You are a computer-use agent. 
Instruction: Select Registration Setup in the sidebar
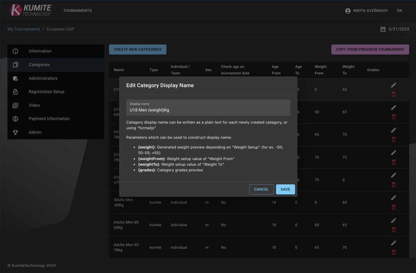tap(47, 92)
